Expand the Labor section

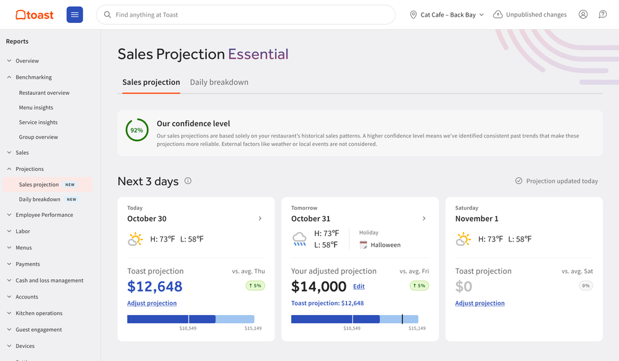click(18, 231)
